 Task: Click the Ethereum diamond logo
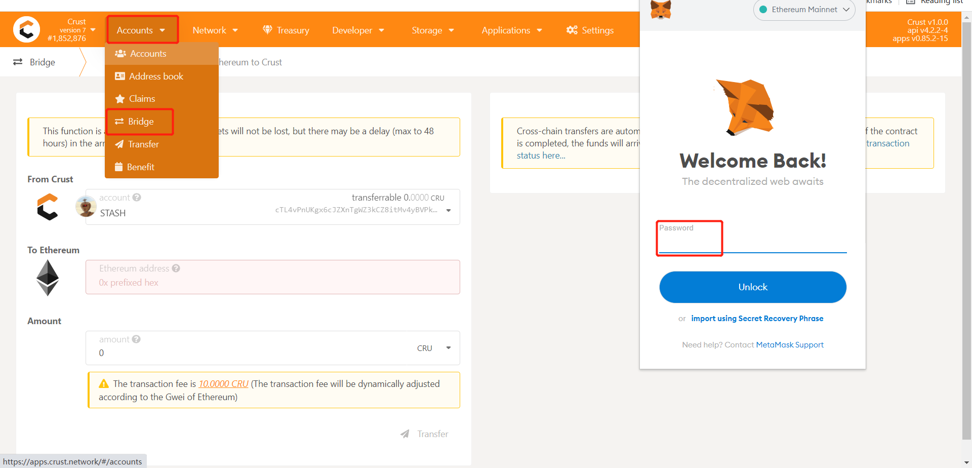coord(48,278)
